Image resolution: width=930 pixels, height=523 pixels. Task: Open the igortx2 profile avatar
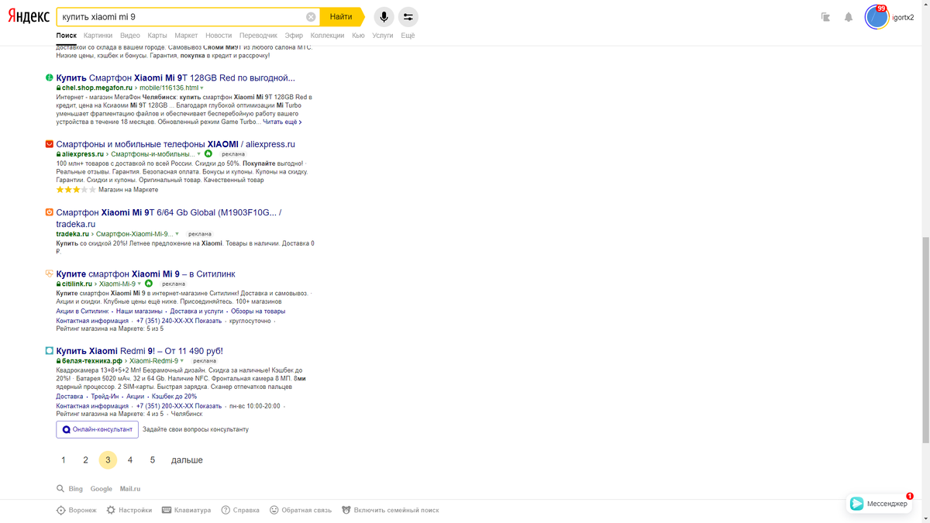point(877,17)
